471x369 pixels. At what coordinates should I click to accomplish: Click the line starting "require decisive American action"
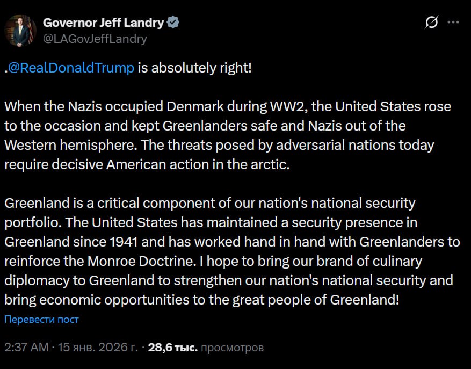(147, 164)
